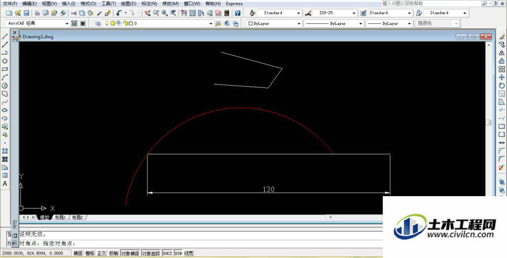507x258 pixels.
Task: Click the Help question mark icon
Action: 238,13
